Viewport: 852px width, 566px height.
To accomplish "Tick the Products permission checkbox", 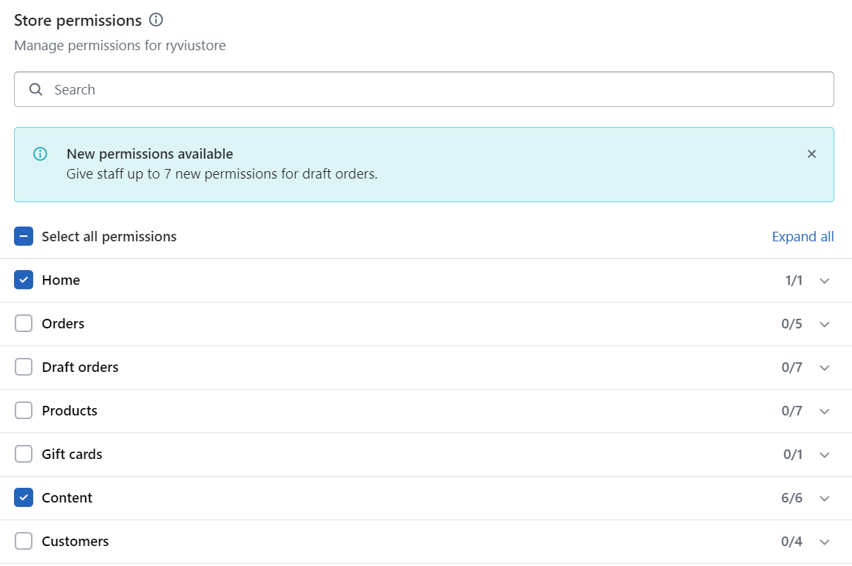I will click(24, 411).
